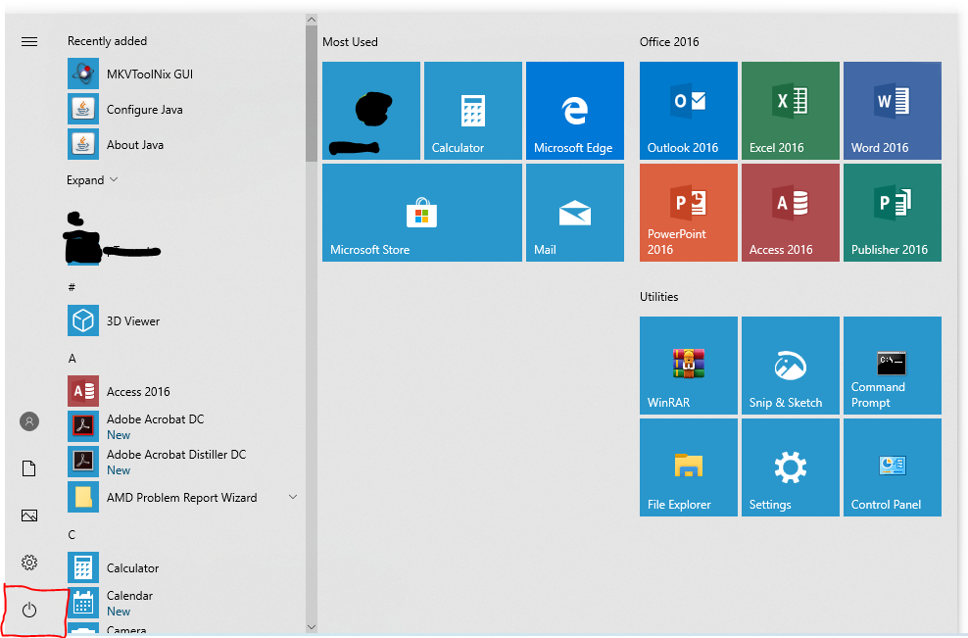Open the Settings tile in Utilities
Screen dimensions: 968x638
pos(791,467)
